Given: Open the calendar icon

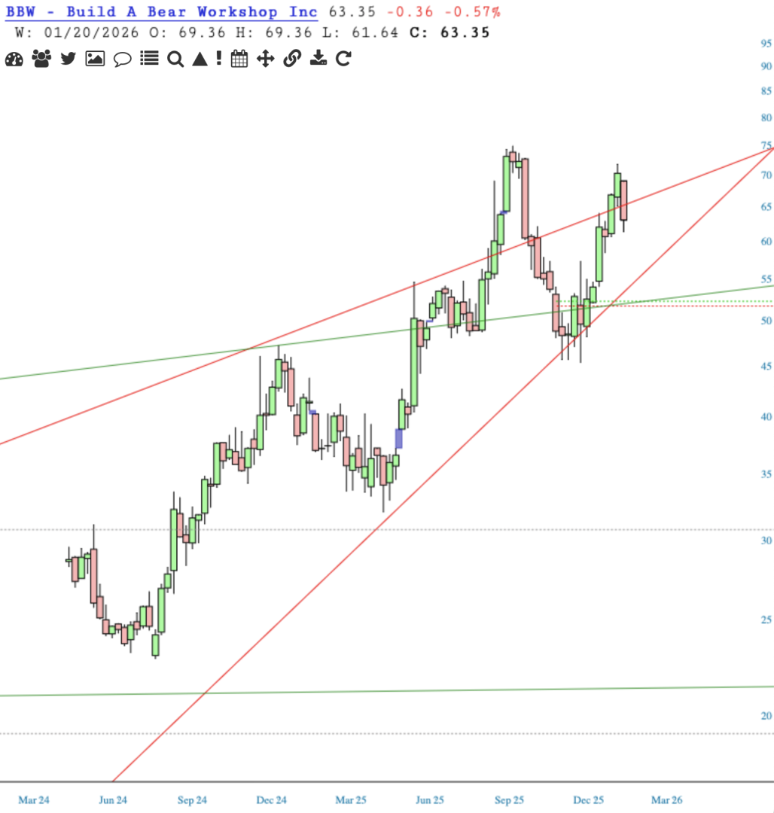Looking at the screenshot, I should coord(239,59).
